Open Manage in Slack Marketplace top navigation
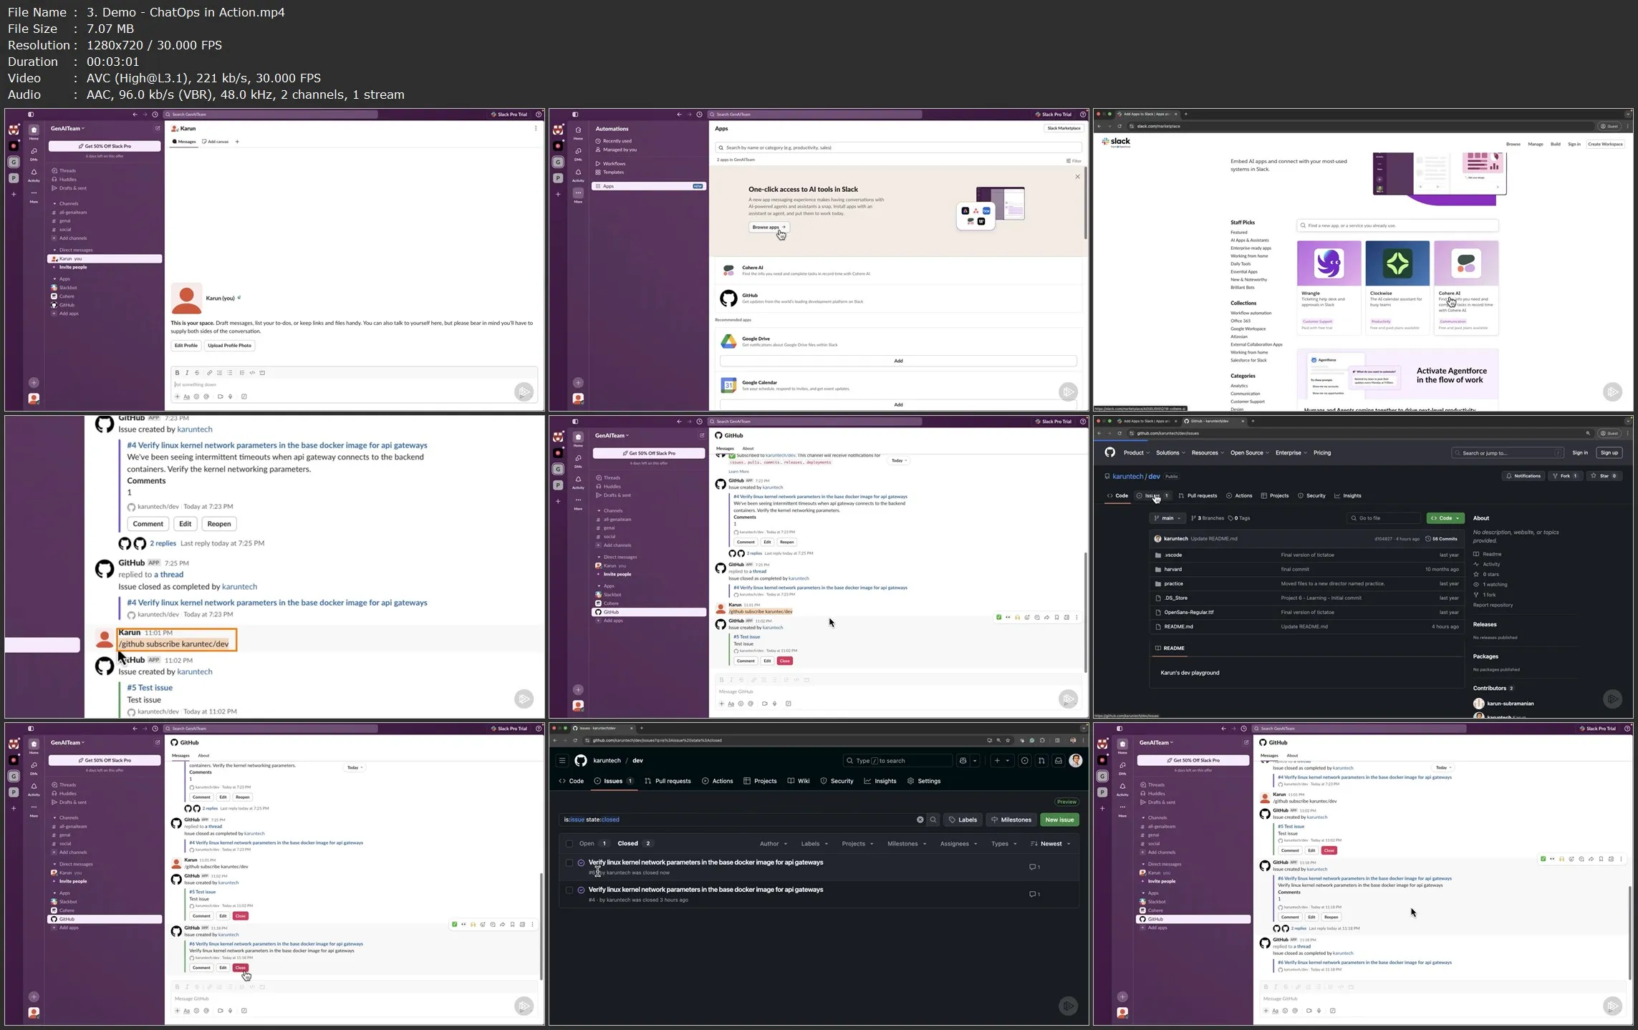 pyautogui.click(x=1536, y=144)
